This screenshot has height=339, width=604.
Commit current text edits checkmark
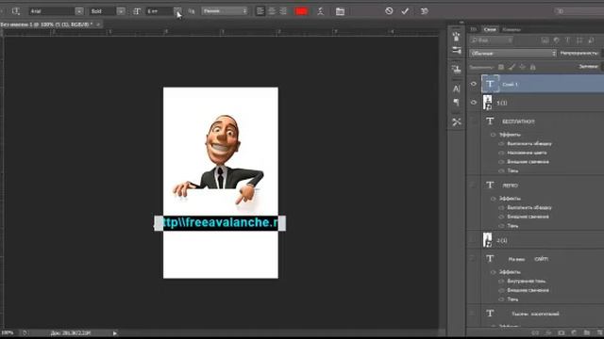(405, 11)
